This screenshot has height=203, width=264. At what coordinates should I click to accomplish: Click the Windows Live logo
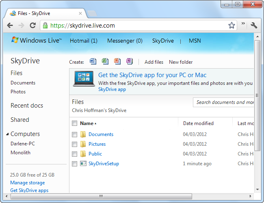37,41
